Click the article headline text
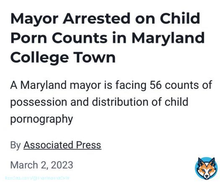220x182 pixels. click(x=107, y=38)
